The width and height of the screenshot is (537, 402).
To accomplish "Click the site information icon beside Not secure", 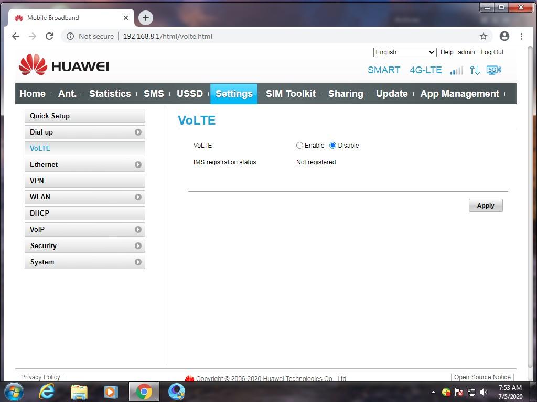I will point(70,36).
